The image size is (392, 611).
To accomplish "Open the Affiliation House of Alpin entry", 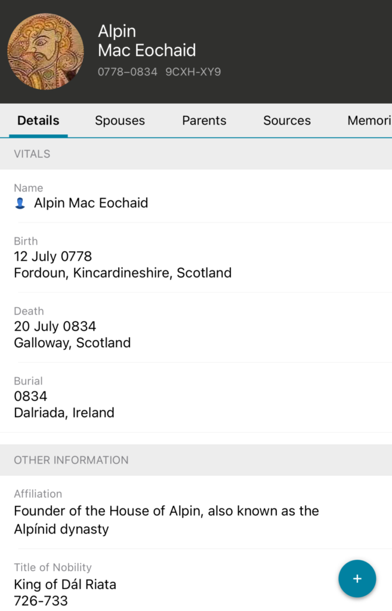I will click(166, 520).
